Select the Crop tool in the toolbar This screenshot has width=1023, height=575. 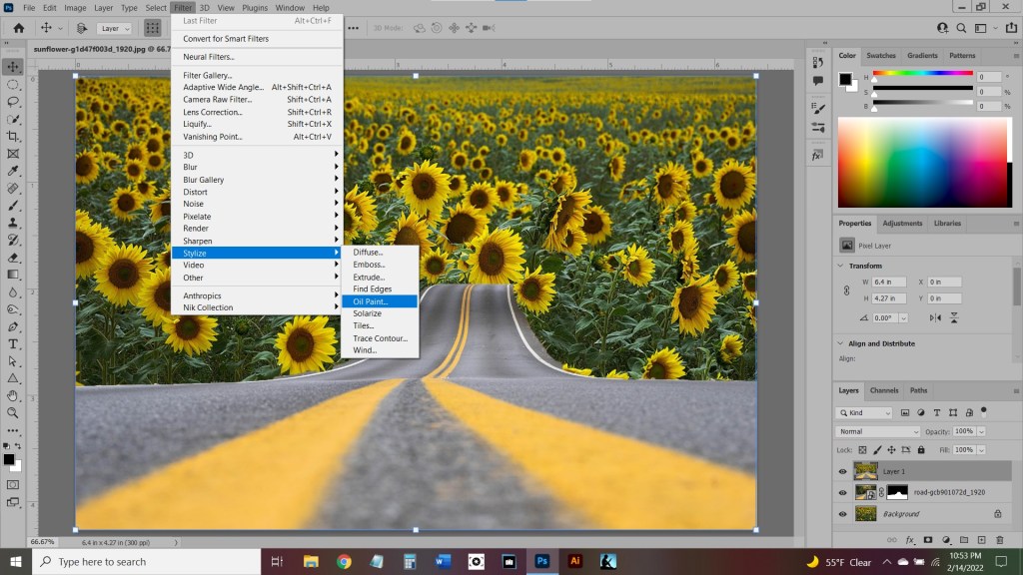click(x=13, y=136)
